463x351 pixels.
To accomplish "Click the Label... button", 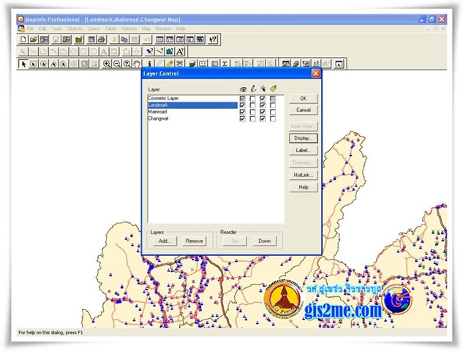I will tap(304, 150).
